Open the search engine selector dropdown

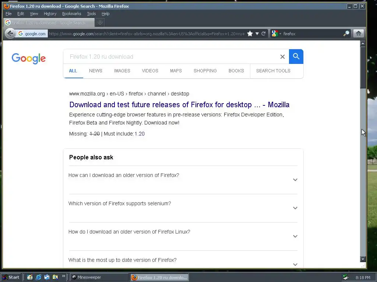point(276,33)
